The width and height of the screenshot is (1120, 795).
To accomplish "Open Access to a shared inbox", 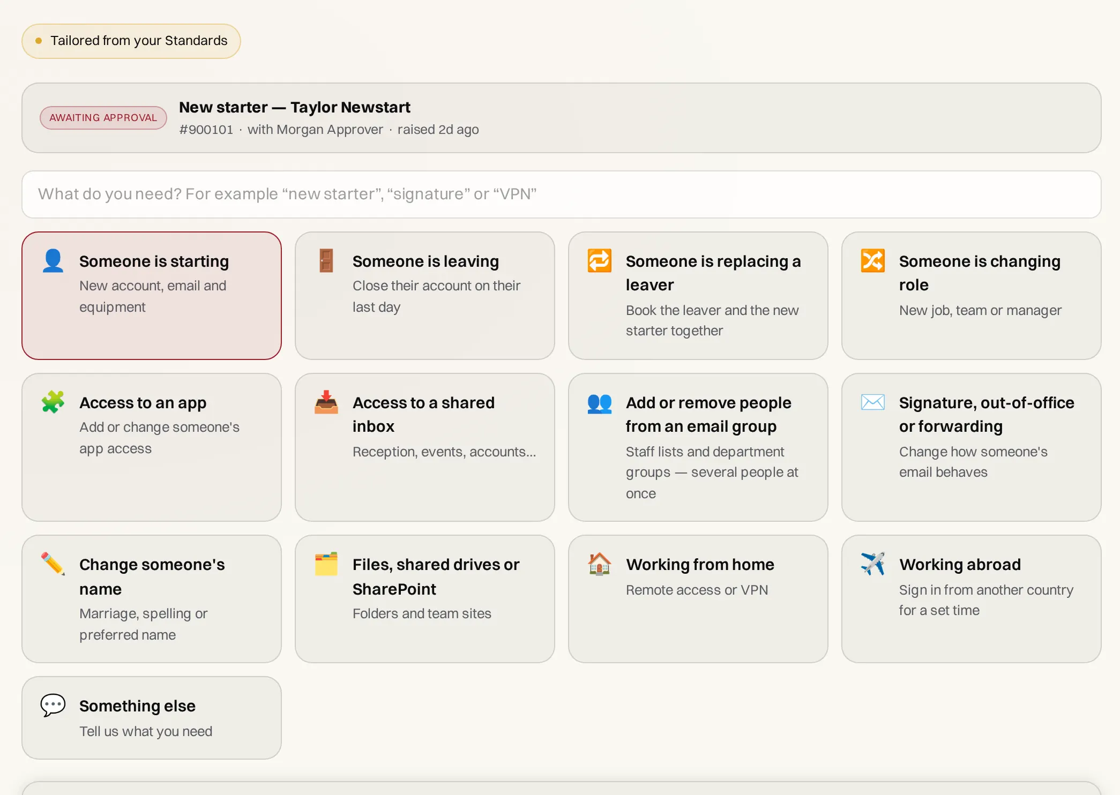I will tap(425, 447).
